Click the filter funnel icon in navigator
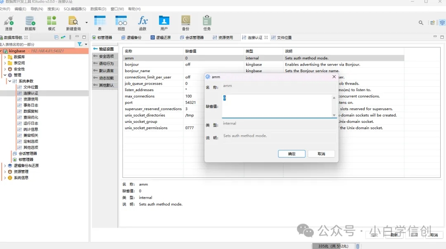 80,44
